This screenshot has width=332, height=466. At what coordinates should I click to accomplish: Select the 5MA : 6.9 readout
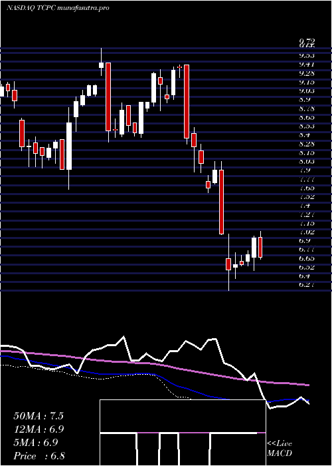point(36,443)
